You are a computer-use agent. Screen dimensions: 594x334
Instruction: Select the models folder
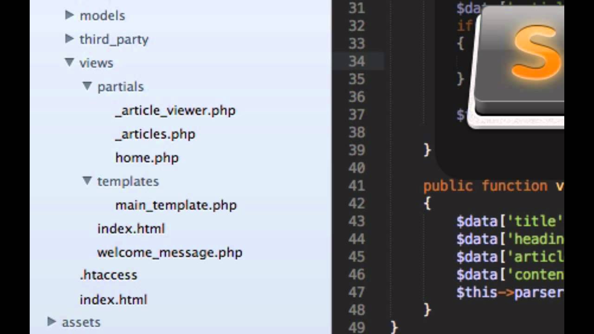click(102, 15)
